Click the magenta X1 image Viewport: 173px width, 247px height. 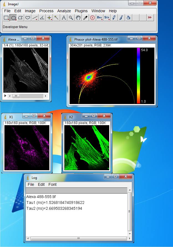click(27, 148)
